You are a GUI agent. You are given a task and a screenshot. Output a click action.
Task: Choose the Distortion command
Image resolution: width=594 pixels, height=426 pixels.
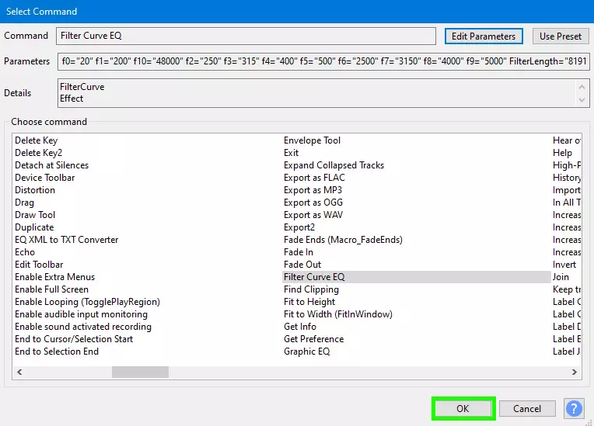tap(35, 190)
